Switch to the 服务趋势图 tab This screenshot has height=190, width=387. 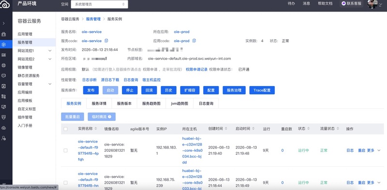tap(151, 103)
